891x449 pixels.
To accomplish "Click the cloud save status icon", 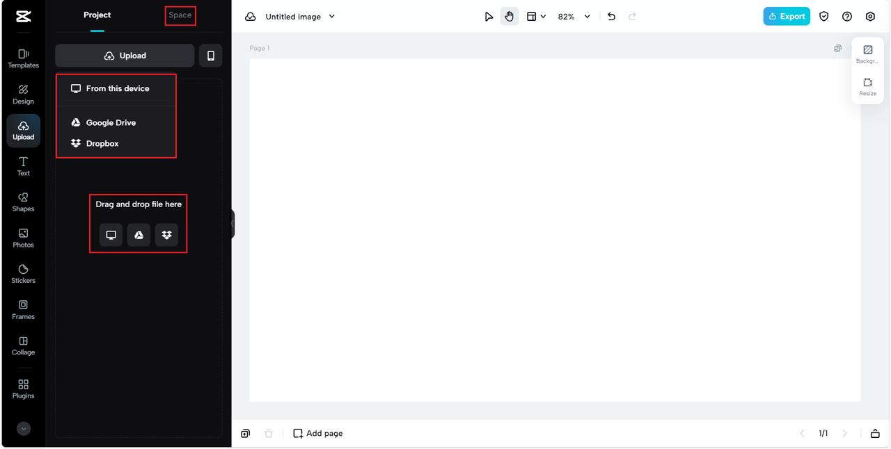I will 251,17.
